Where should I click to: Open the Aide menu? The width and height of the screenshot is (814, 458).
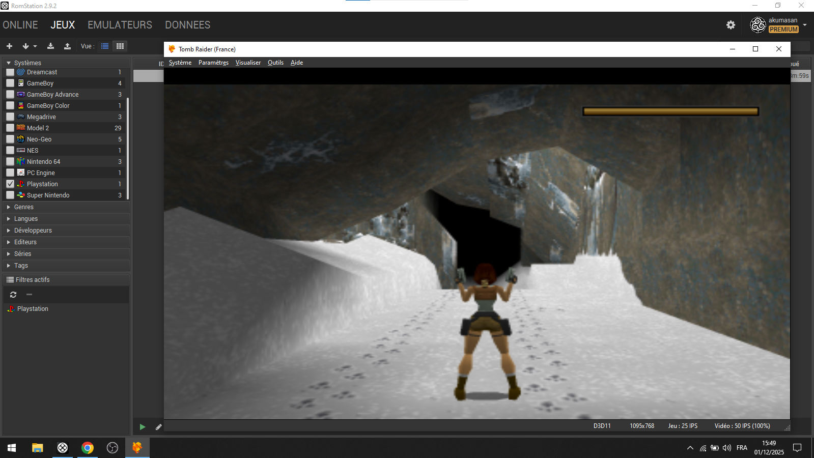click(296, 63)
